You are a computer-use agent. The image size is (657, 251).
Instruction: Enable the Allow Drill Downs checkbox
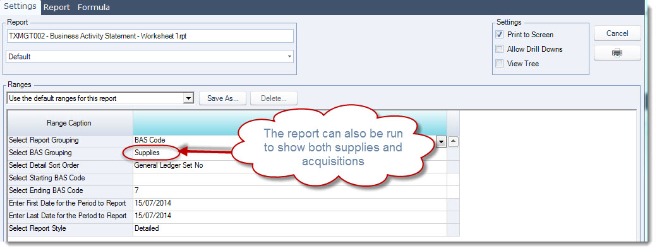click(499, 49)
